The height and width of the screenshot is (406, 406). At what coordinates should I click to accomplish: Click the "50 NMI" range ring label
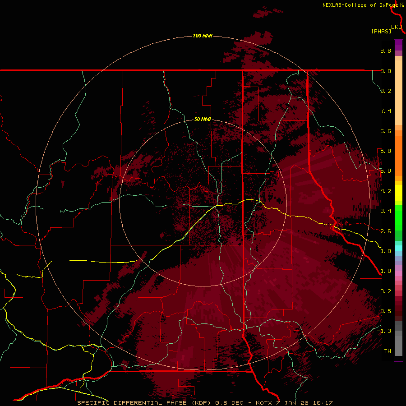click(x=203, y=119)
